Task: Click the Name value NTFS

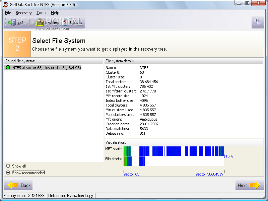Action: tap(144, 68)
